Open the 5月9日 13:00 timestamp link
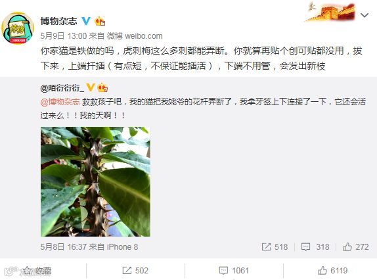The height and width of the screenshot is (280, 377). (64, 36)
